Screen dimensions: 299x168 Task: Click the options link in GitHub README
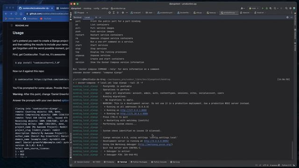pos(65,100)
